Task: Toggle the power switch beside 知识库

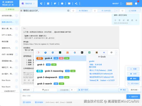Action: (122, 11)
